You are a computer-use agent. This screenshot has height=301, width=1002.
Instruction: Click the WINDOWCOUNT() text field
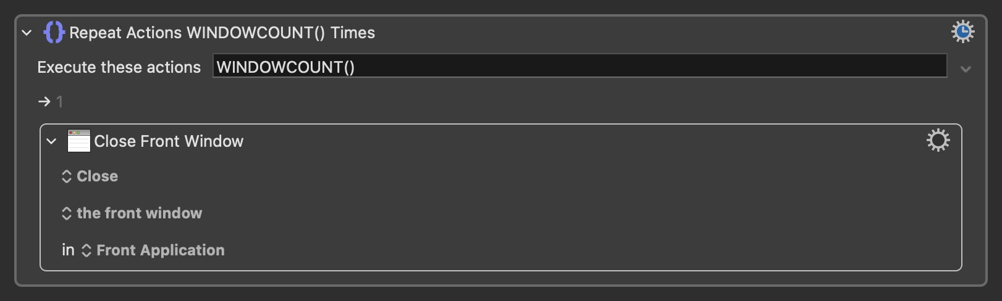tap(579, 67)
